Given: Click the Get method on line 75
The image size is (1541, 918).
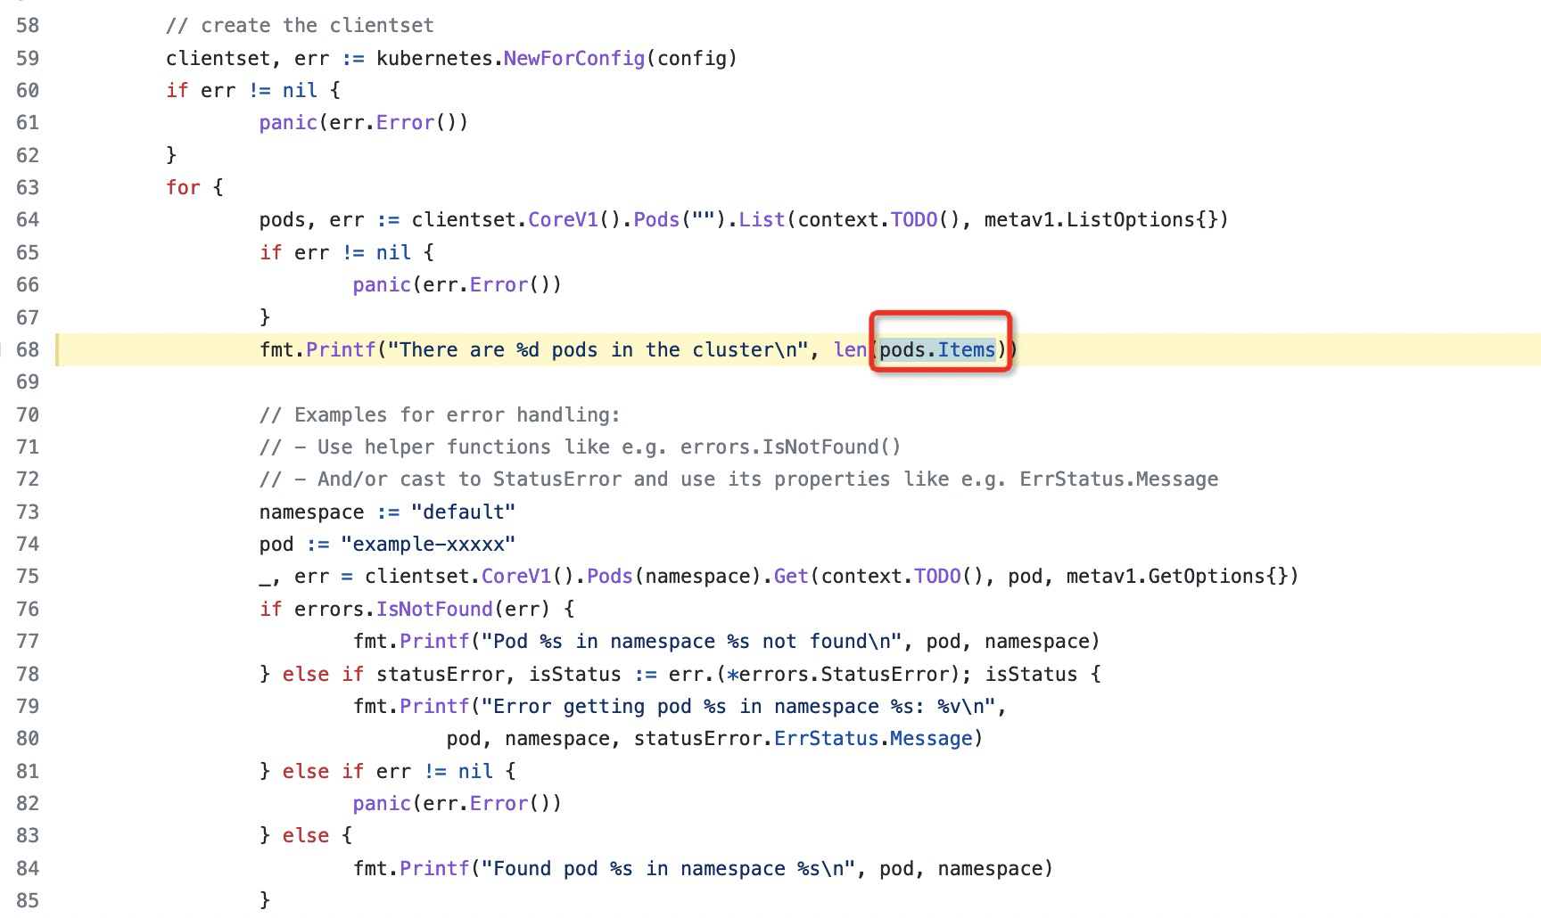Looking at the screenshot, I should tap(792, 576).
